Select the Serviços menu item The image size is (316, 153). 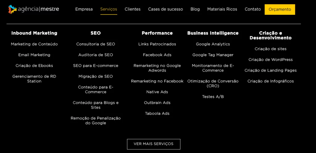coord(109,9)
